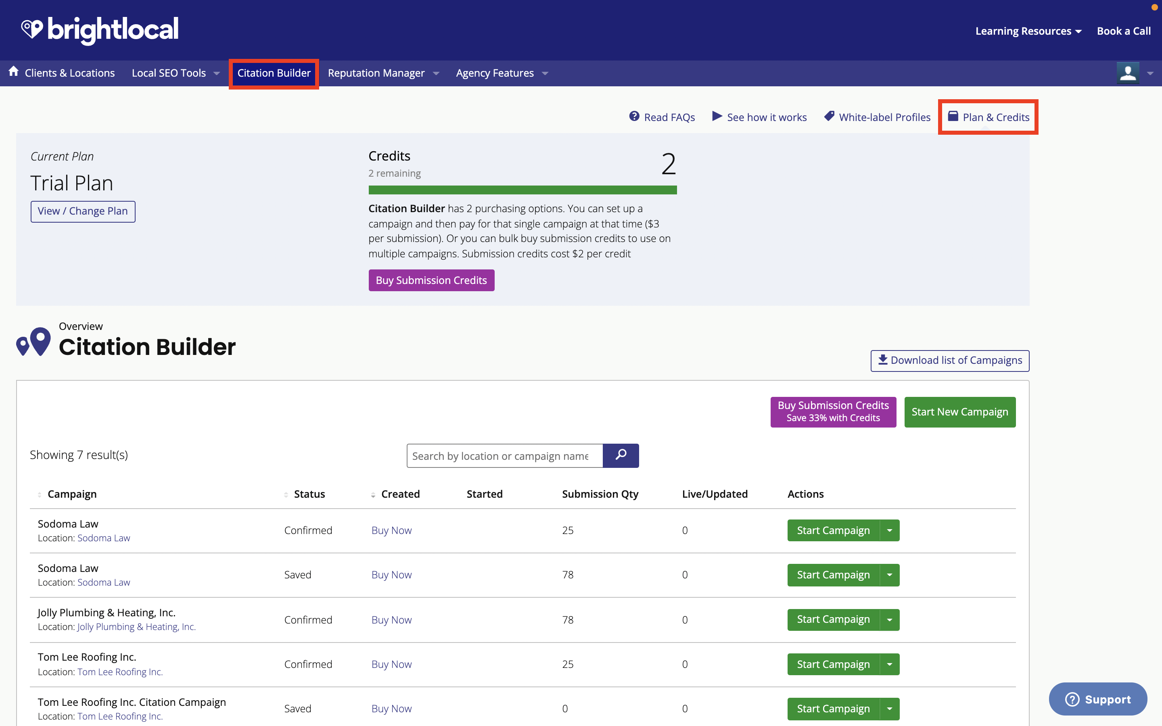Open Jolly Plumbing & Heating, Inc. location link
The height and width of the screenshot is (726, 1162).
pos(136,627)
